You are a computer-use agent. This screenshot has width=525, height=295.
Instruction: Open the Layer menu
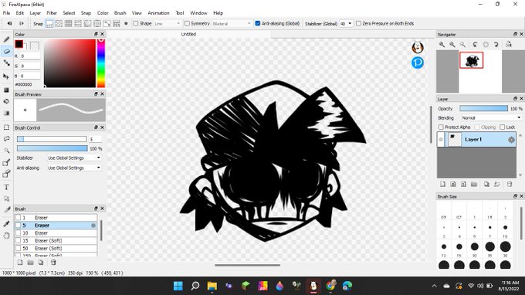coord(36,13)
